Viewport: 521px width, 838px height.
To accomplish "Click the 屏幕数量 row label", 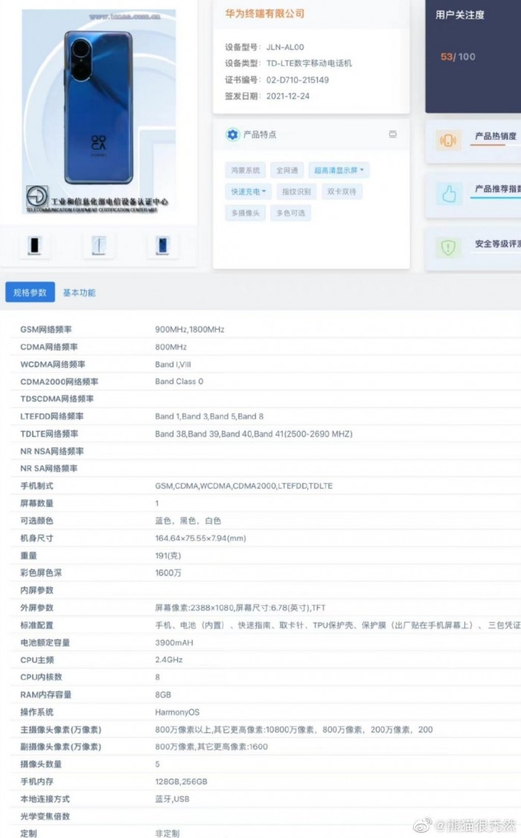I will click(36, 503).
